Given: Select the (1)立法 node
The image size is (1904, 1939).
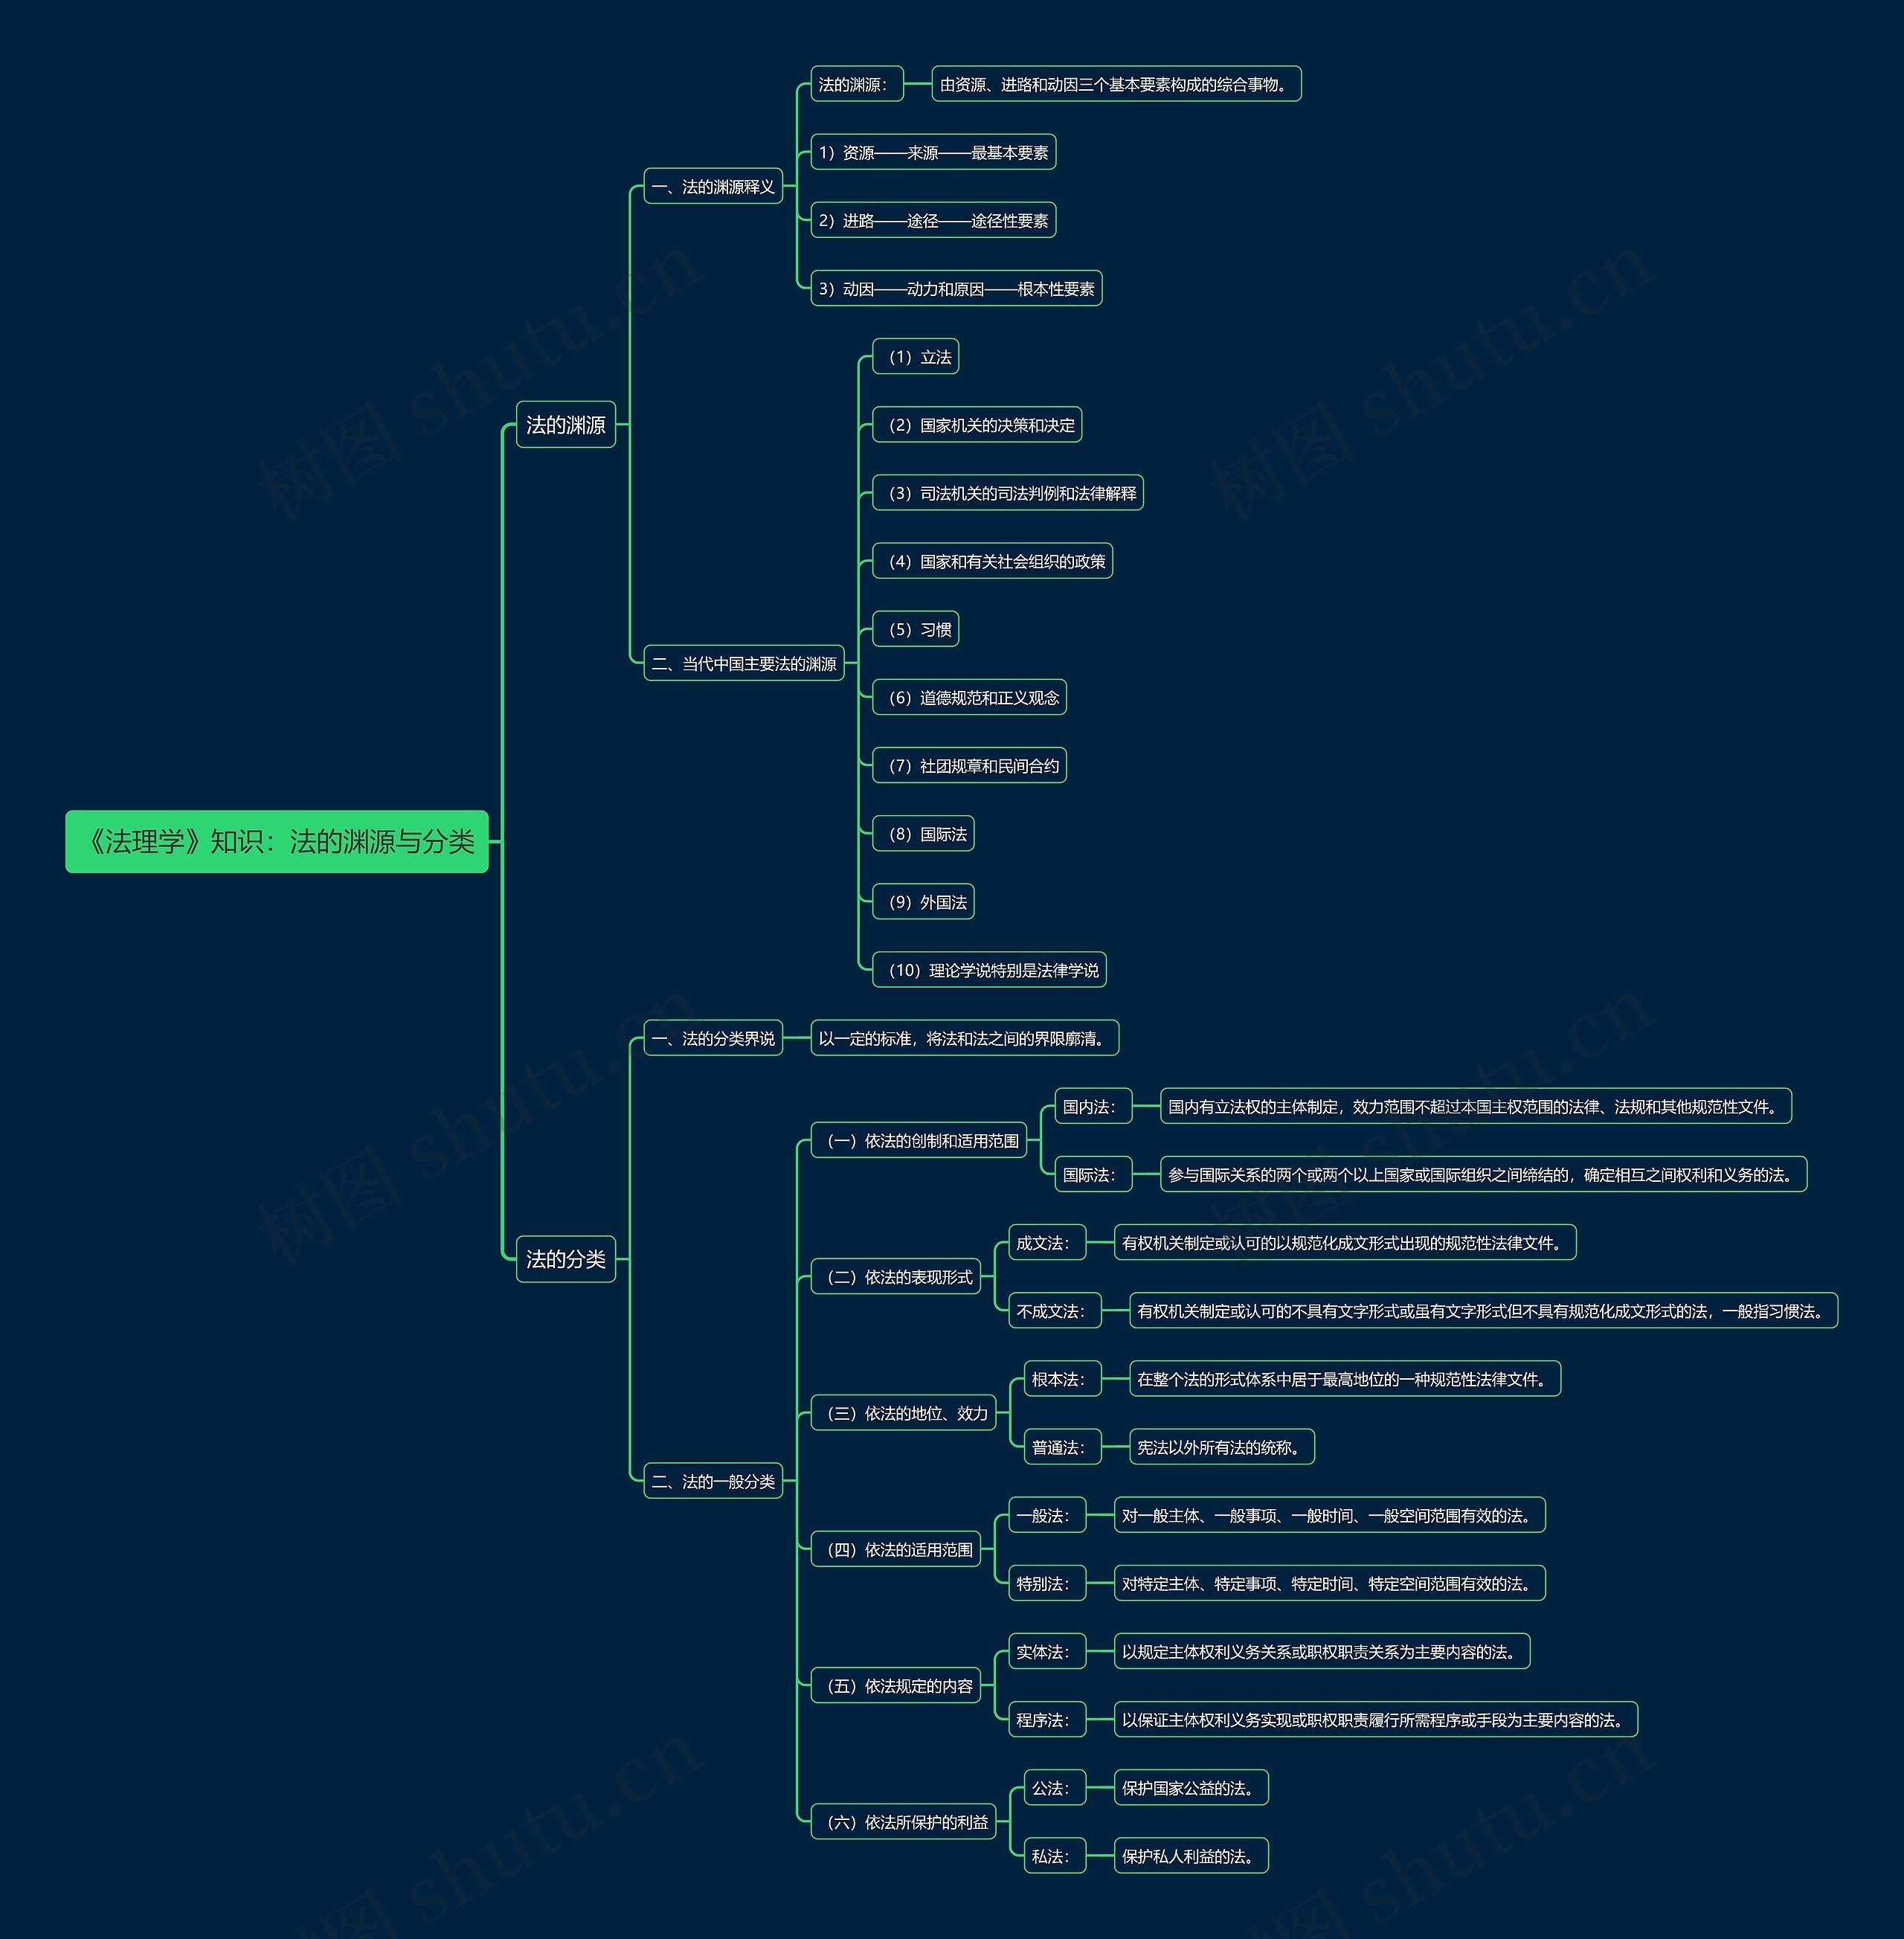Looking at the screenshot, I should pyautogui.click(x=915, y=357).
